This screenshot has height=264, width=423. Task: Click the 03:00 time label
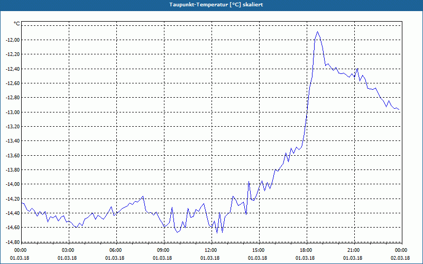click(69, 250)
